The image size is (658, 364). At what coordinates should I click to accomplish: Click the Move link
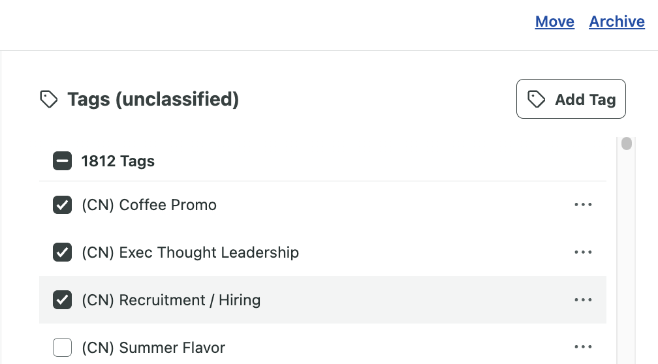pos(554,22)
